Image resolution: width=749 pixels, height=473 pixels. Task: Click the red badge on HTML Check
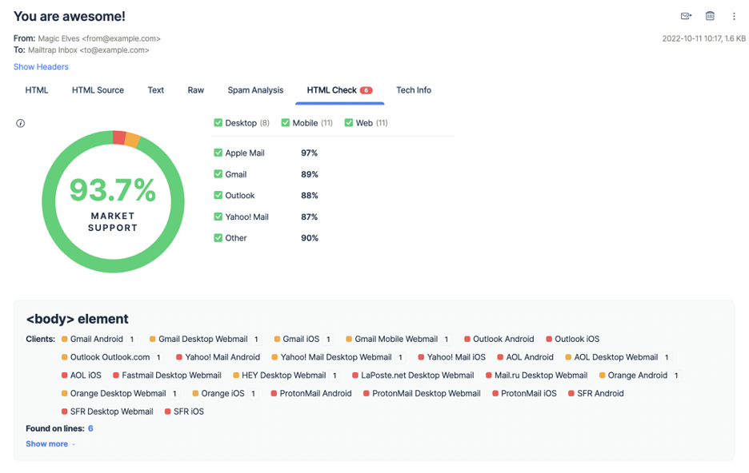[x=366, y=90]
